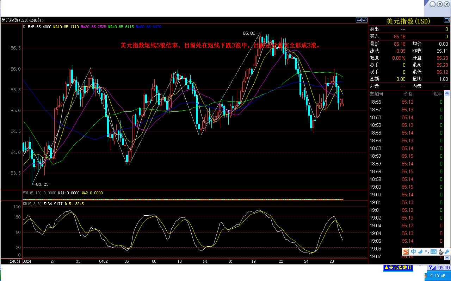Click the 最低 low value 85.12
Viewport: 451px width, 281px height.
point(442,72)
